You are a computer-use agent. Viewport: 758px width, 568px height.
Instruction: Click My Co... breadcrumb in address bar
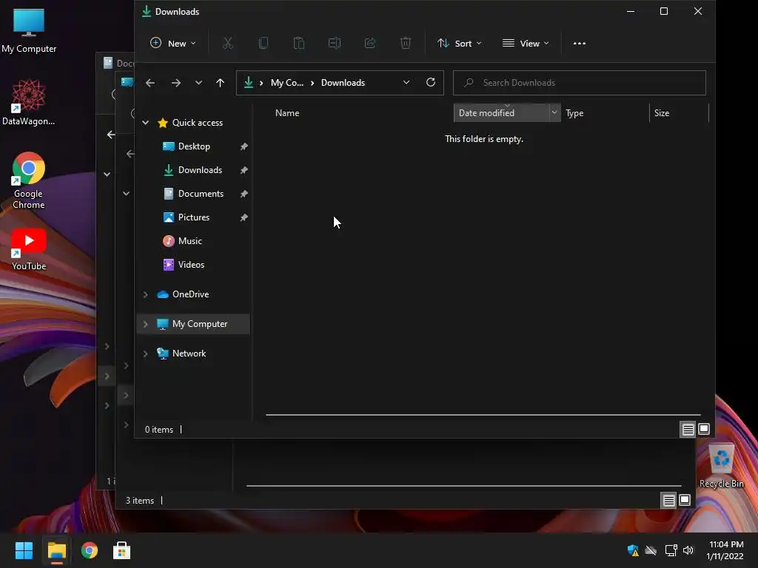tap(287, 83)
